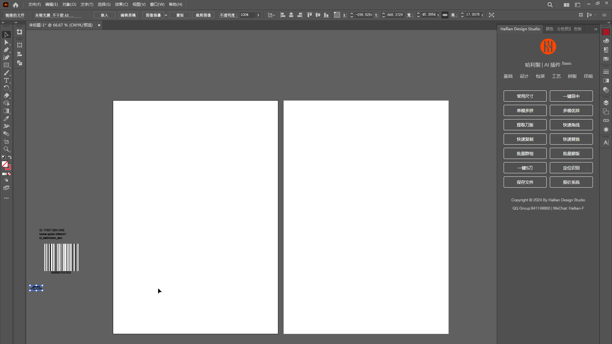Open the workspace switcher dropdown
Screen dimensions: 612x344
566,5
